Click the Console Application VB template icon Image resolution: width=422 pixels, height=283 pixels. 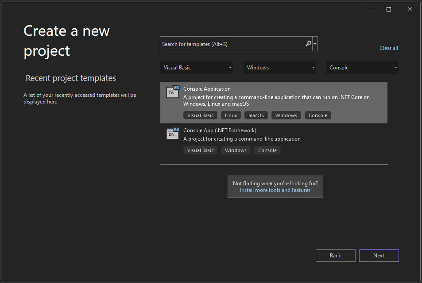173,92
